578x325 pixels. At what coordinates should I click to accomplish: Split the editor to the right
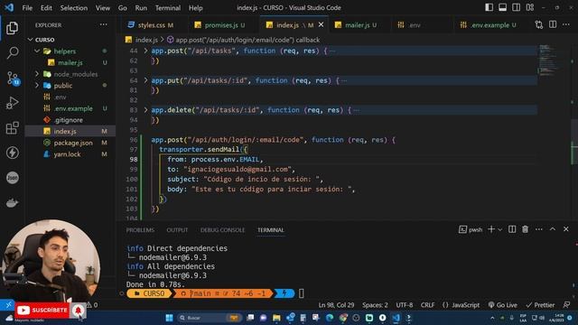[x=553, y=24]
